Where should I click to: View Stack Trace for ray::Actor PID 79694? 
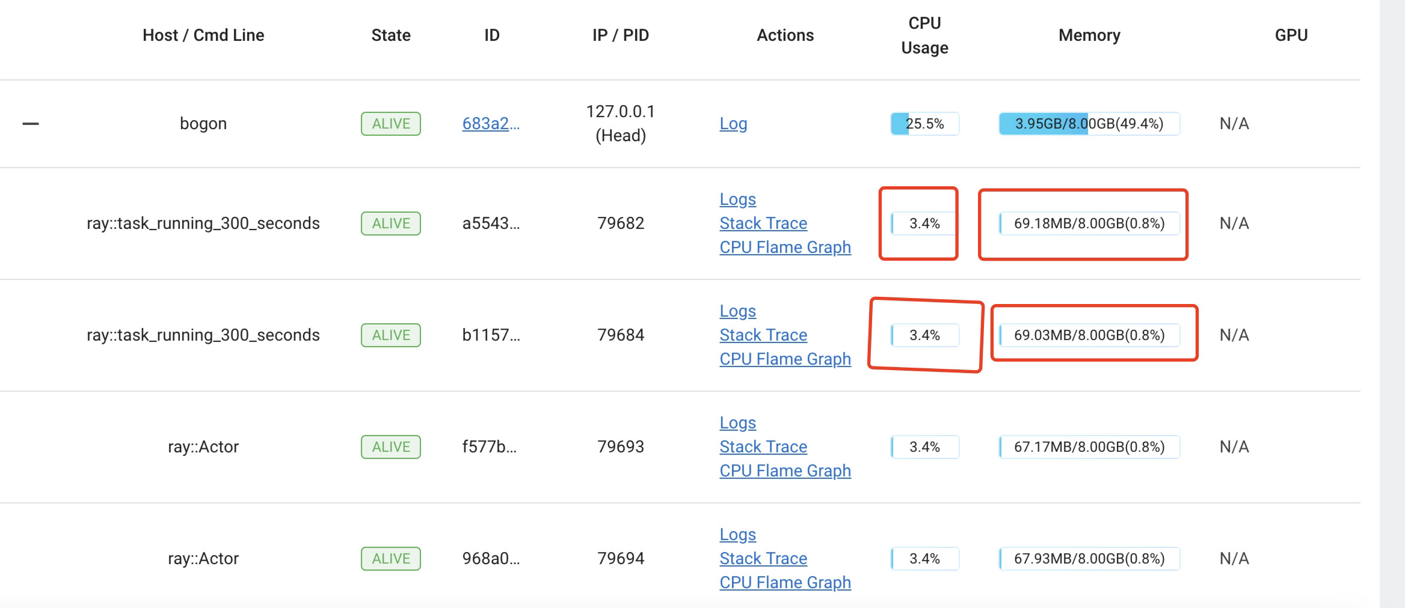click(x=763, y=558)
